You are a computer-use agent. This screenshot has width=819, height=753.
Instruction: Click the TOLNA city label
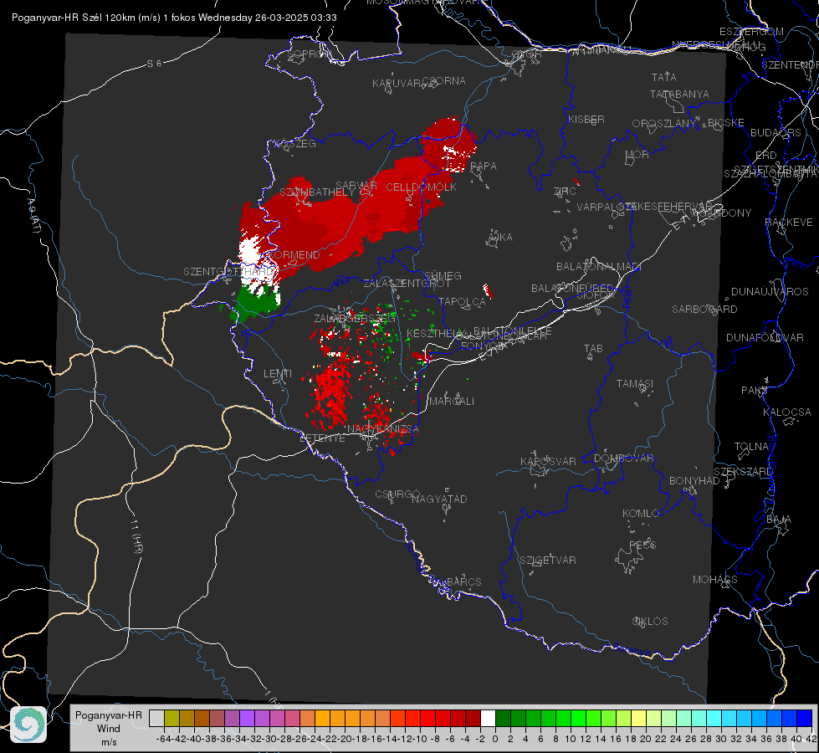coord(751,447)
